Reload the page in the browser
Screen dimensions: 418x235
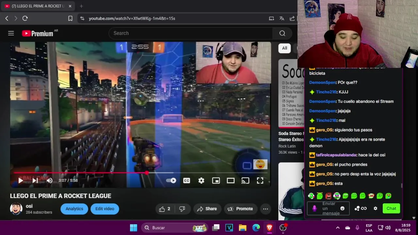(x=25, y=19)
